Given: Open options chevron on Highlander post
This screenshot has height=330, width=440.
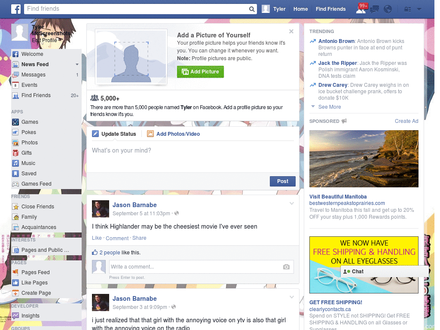Looking at the screenshot, I should coord(292,203).
